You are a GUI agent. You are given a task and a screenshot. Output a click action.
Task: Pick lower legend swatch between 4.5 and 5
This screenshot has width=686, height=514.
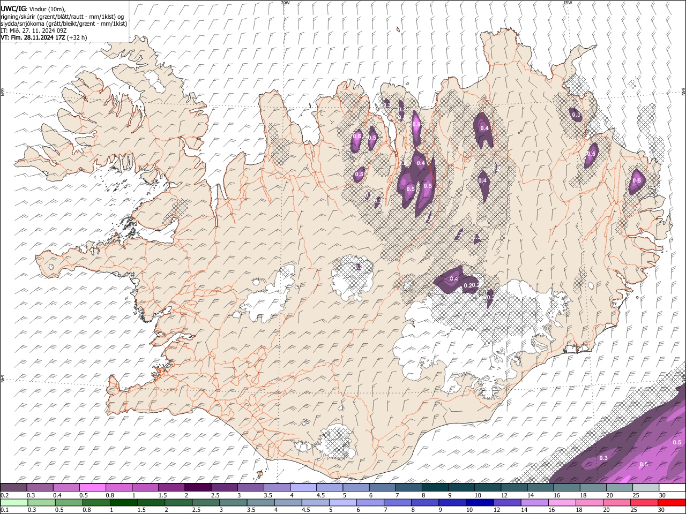click(x=316, y=502)
